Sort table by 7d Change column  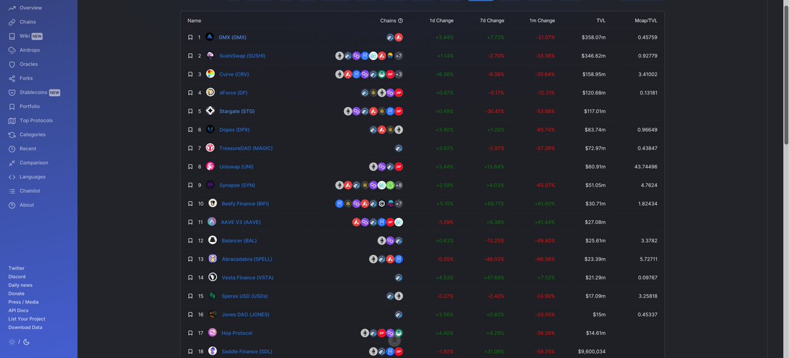(x=492, y=21)
